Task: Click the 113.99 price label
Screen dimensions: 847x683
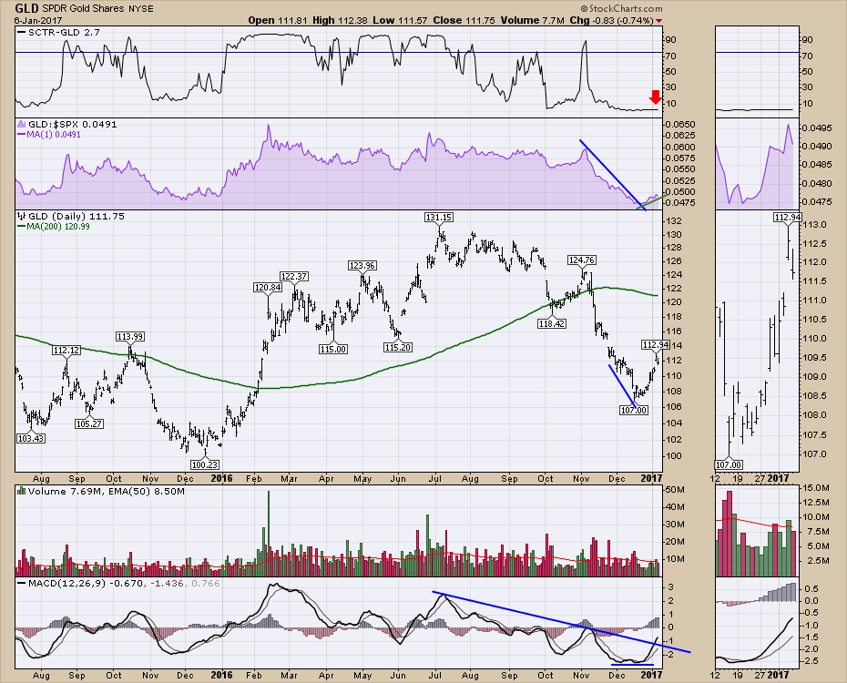Action: 129,337
